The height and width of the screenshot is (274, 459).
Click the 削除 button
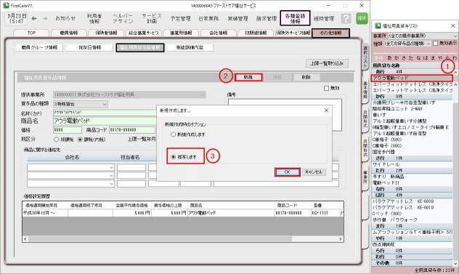click(x=306, y=77)
